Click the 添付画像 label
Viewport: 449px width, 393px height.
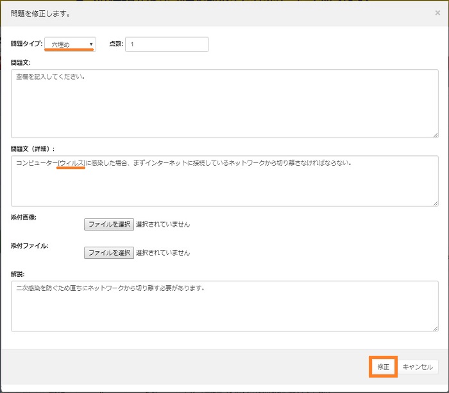click(x=24, y=217)
